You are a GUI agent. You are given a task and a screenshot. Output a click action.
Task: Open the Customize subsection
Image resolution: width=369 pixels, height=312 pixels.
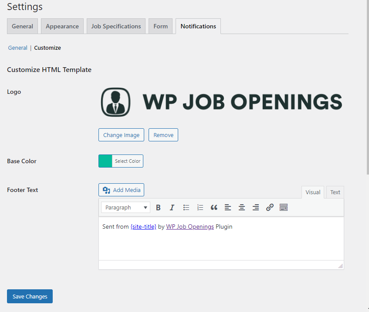47,48
